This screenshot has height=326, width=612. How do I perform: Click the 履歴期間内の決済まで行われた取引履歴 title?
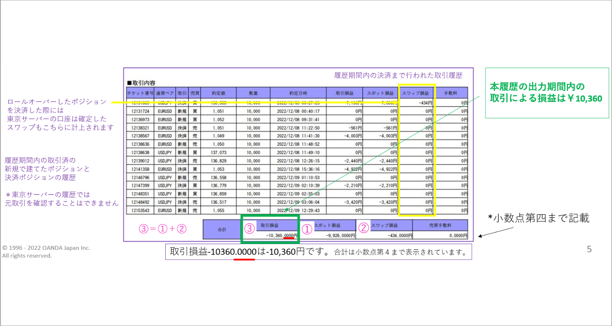[x=398, y=76]
